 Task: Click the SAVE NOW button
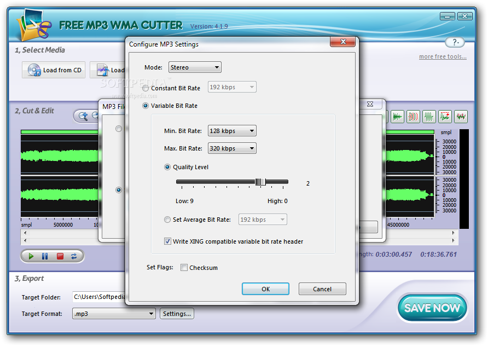pyautogui.click(x=432, y=308)
